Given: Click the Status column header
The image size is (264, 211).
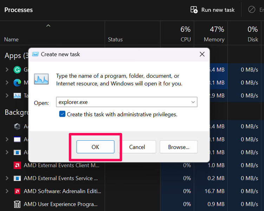Looking at the screenshot, I should coord(115,39).
